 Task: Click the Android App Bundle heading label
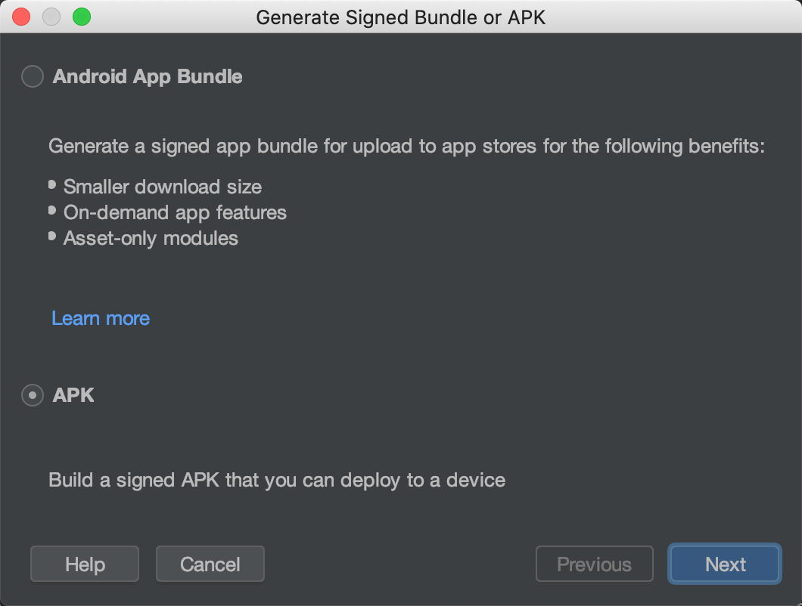(147, 76)
